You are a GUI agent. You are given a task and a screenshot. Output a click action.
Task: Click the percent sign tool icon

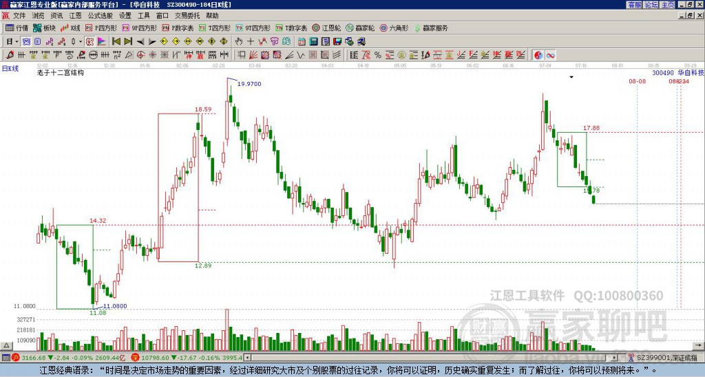[x=378, y=55]
